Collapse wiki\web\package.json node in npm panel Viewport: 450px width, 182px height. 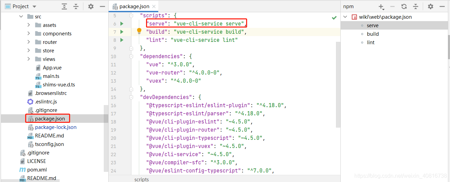click(345, 17)
